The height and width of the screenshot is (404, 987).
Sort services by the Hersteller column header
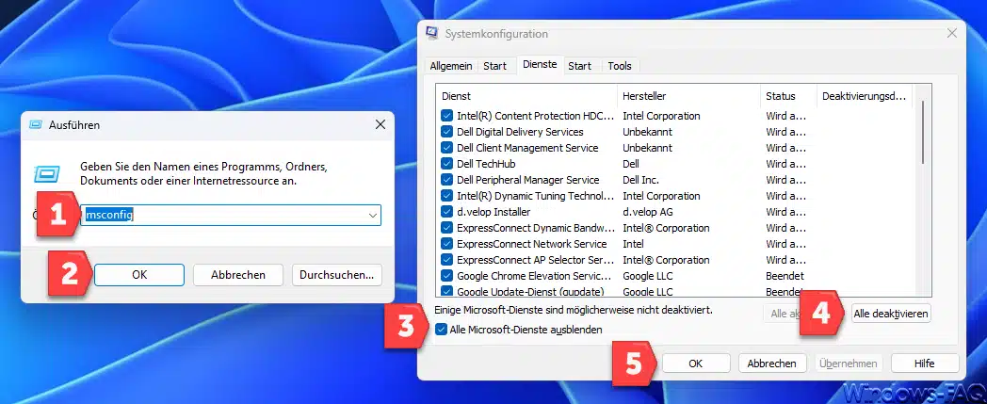(x=688, y=96)
